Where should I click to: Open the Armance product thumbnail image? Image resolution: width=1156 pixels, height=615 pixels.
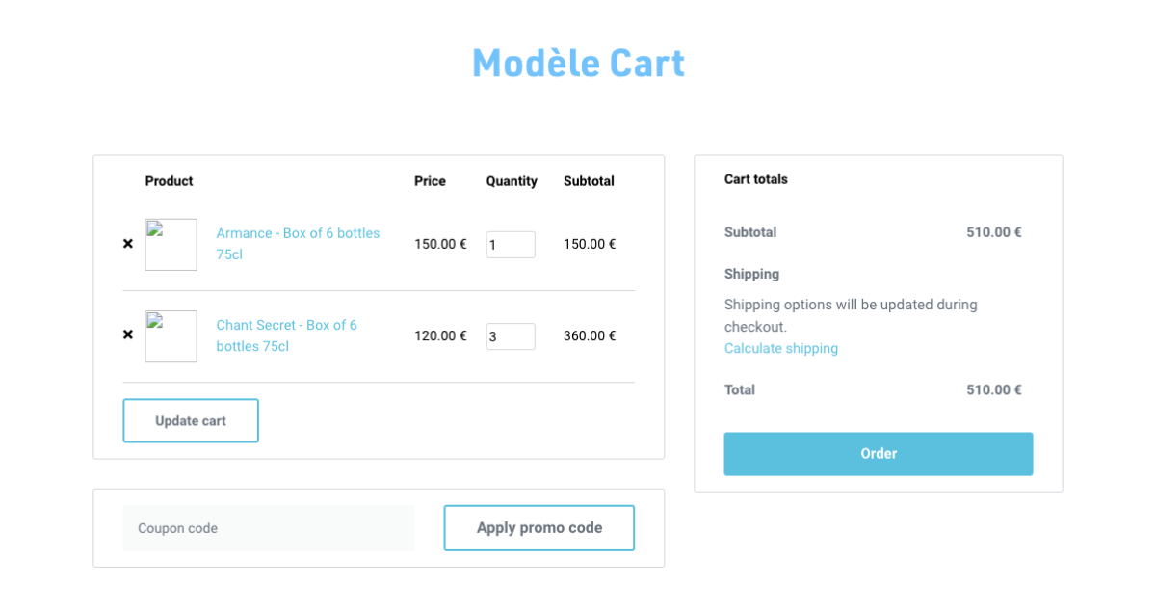(x=171, y=244)
